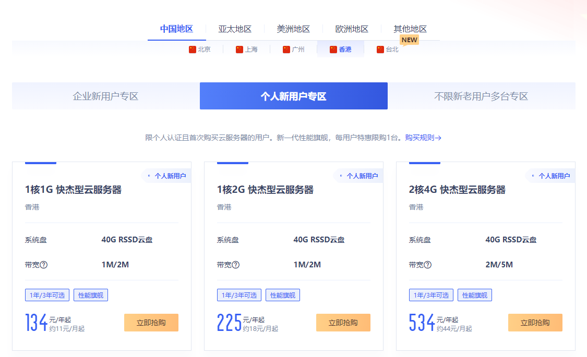Click the 个人新用户 badge on 1核2G card
This screenshot has width=587, height=357.
358,176
